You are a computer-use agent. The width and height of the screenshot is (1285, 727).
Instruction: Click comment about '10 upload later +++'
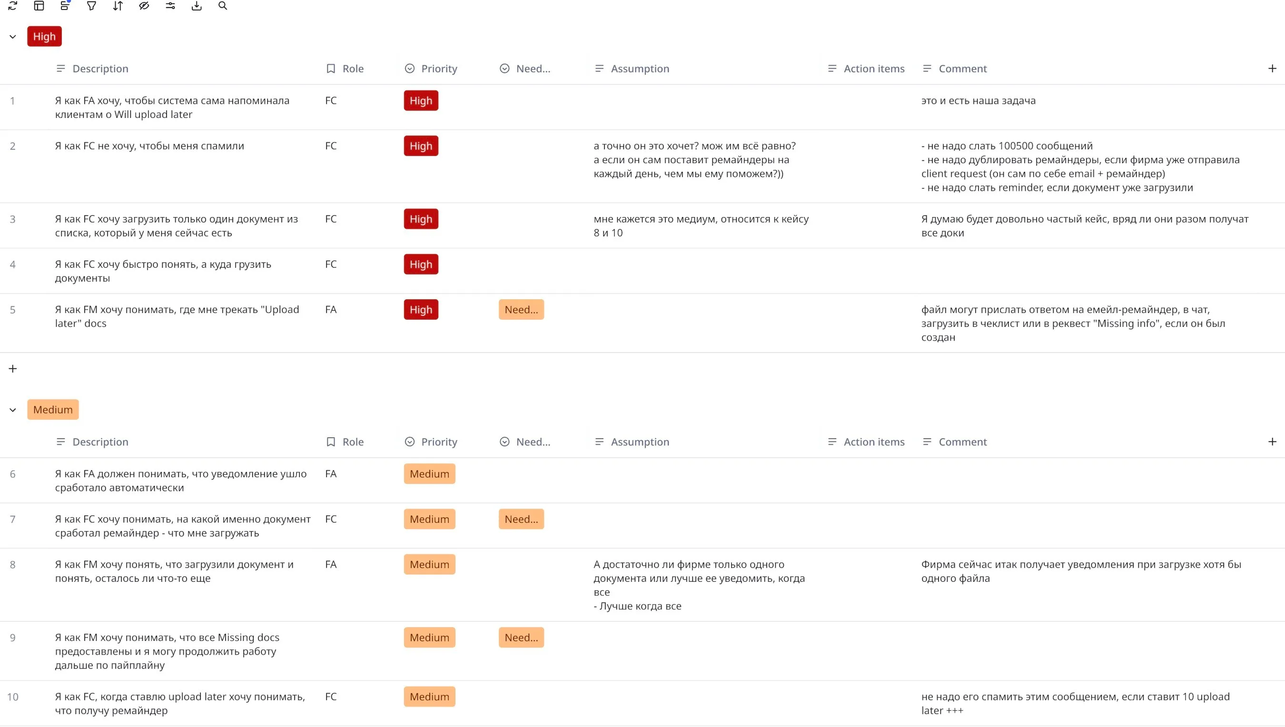click(x=1075, y=703)
